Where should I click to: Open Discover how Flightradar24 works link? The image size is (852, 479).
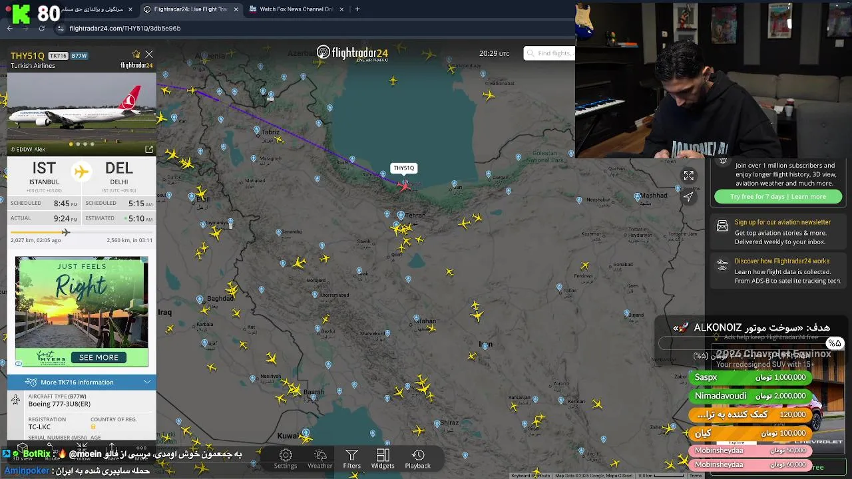coord(782,261)
